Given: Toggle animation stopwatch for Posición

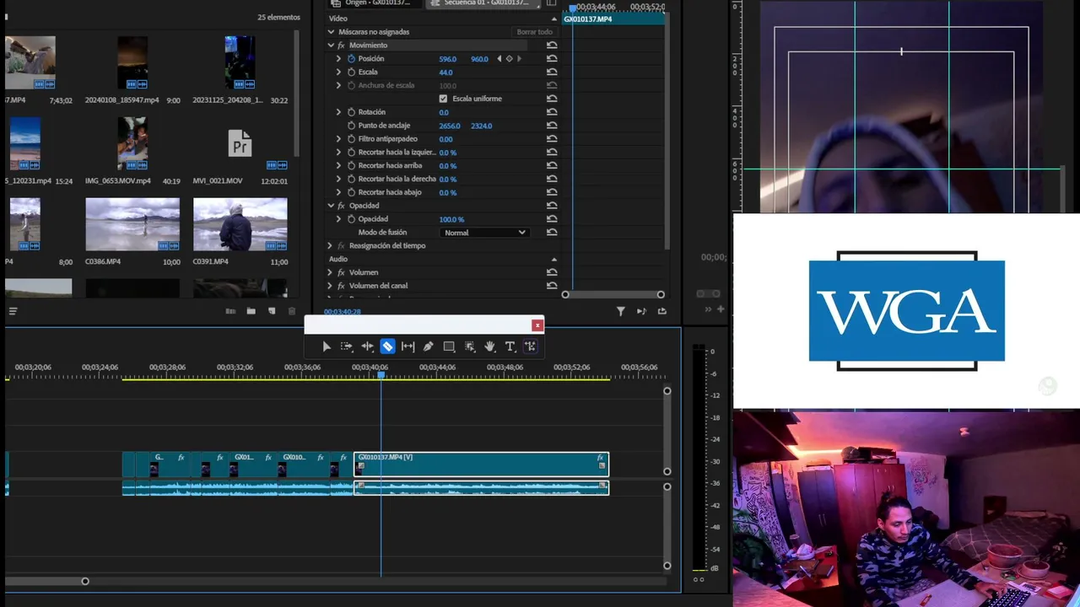Looking at the screenshot, I should (x=351, y=59).
